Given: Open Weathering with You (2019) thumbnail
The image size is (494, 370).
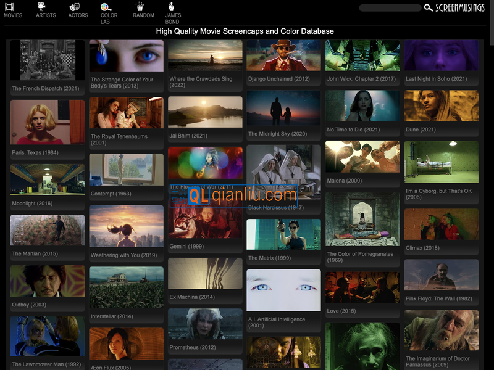Looking at the screenshot, I should pos(126,226).
